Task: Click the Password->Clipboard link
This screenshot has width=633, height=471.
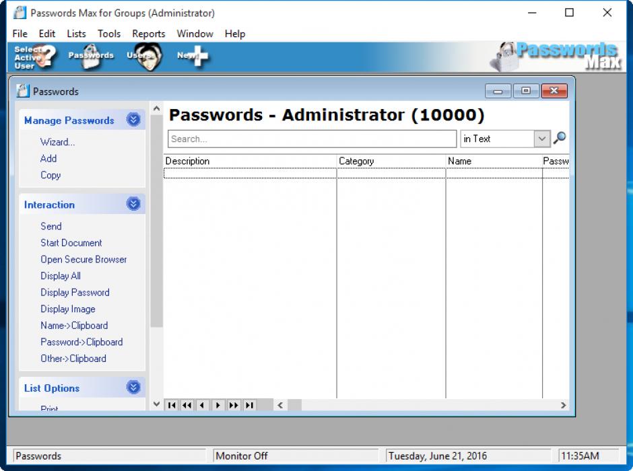Action: [81, 342]
